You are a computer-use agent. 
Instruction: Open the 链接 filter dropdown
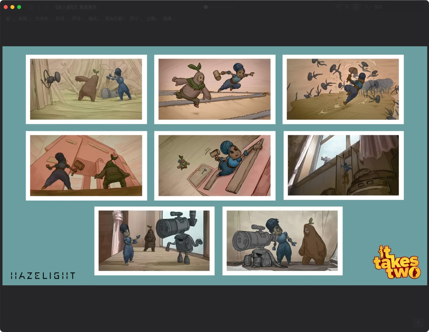[x=168, y=19]
